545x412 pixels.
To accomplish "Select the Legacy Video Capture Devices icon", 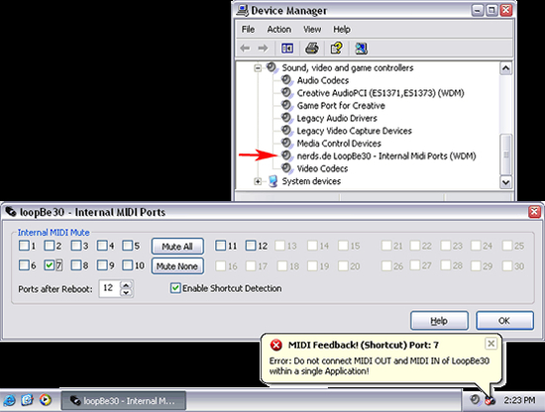I will click(286, 131).
